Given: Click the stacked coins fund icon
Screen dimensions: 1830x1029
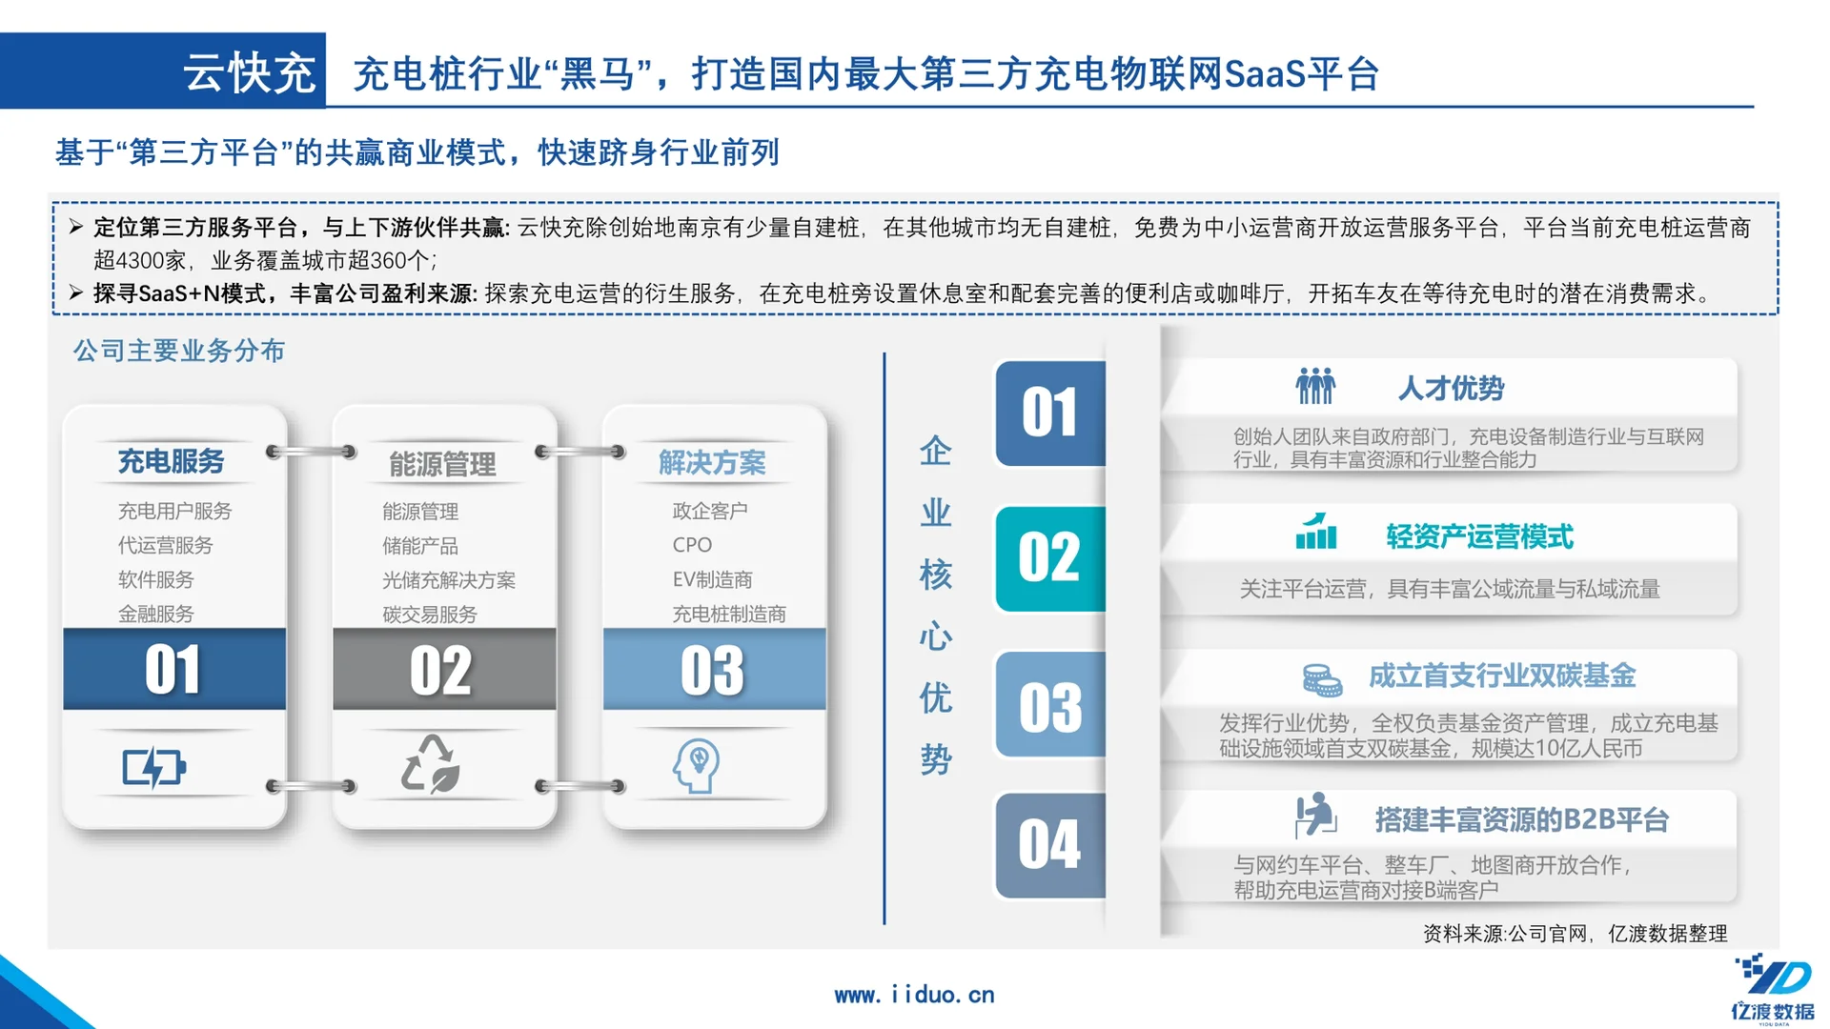Looking at the screenshot, I should click(x=1321, y=679).
